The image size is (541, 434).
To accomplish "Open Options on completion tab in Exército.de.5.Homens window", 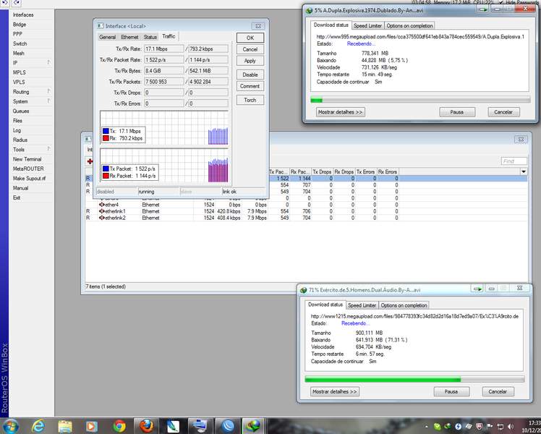I will coord(404,305).
